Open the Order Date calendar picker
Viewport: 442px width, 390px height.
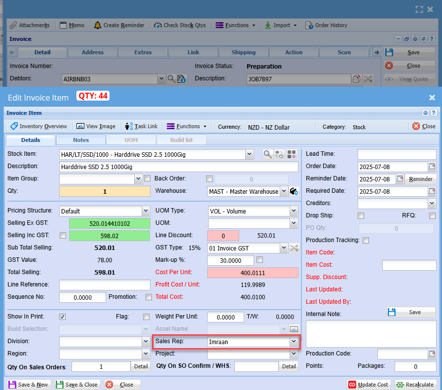[x=432, y=167]
